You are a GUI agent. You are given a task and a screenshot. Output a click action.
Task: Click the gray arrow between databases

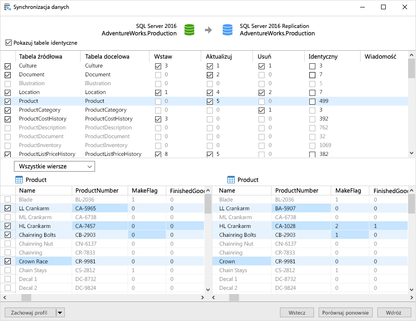coord(209,30)
